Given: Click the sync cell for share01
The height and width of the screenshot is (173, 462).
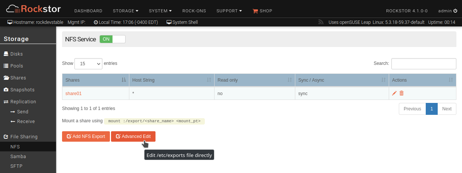Looking at the screenshot, I should 342,94.
